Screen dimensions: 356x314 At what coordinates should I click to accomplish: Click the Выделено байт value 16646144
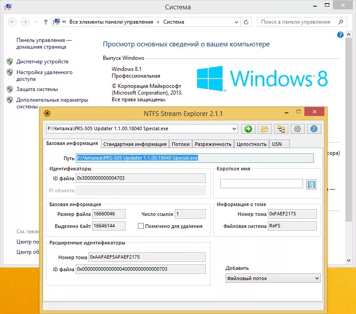pos(109,226)
